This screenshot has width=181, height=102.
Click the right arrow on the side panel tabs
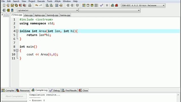point(8,15)
